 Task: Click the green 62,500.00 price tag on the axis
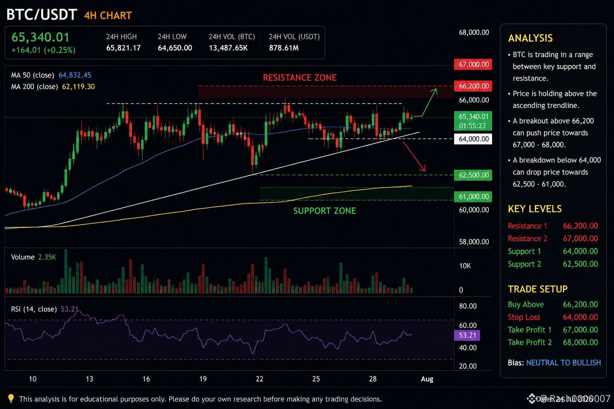coord(473,175)
